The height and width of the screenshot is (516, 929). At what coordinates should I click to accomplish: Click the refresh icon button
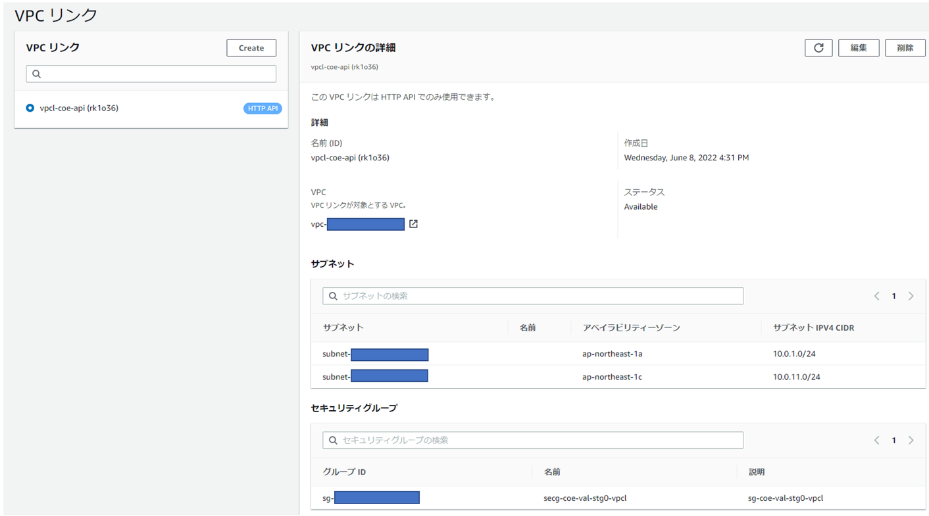818,48
